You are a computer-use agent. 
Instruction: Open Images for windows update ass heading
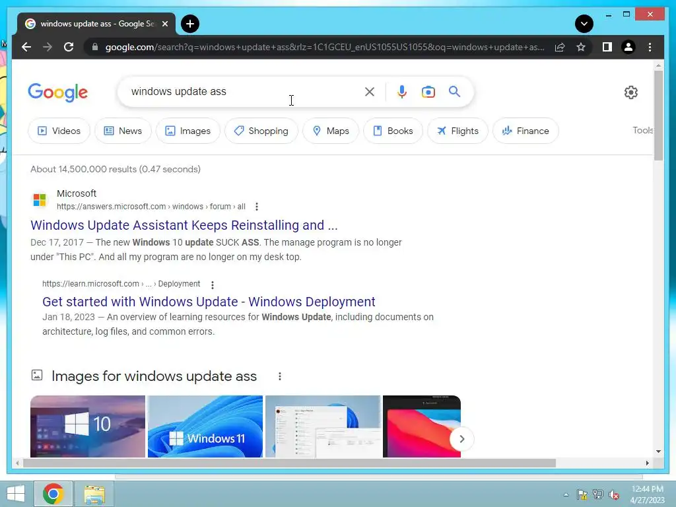click(x=154, y=376)
